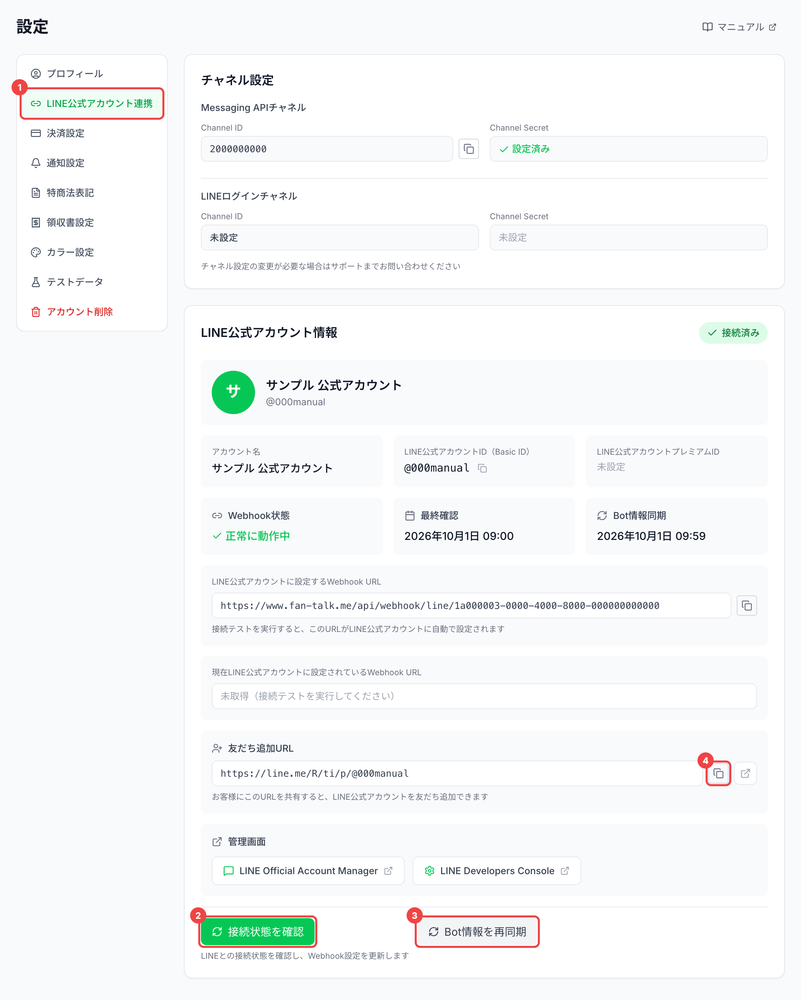Viewport: 801px width, 1000px height.
Task: Go to カラー設定
Action: point(92,252)
